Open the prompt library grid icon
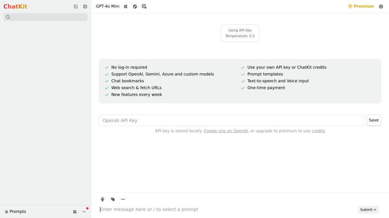The height and width of the screenshot is (218, 389). click(x=75, y=212)
